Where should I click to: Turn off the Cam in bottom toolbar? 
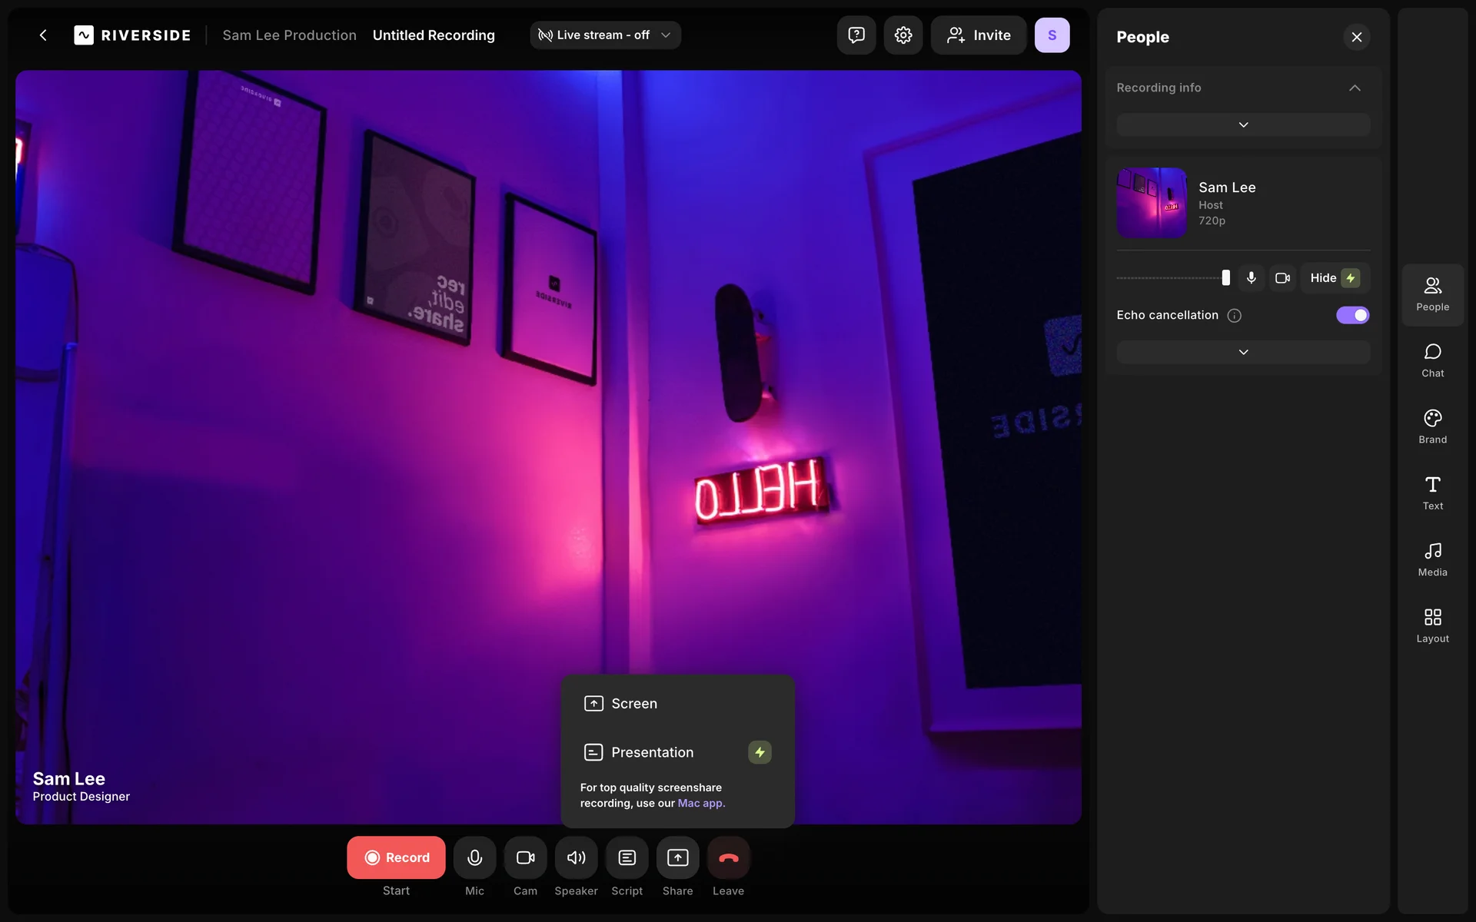click(525, 857)
